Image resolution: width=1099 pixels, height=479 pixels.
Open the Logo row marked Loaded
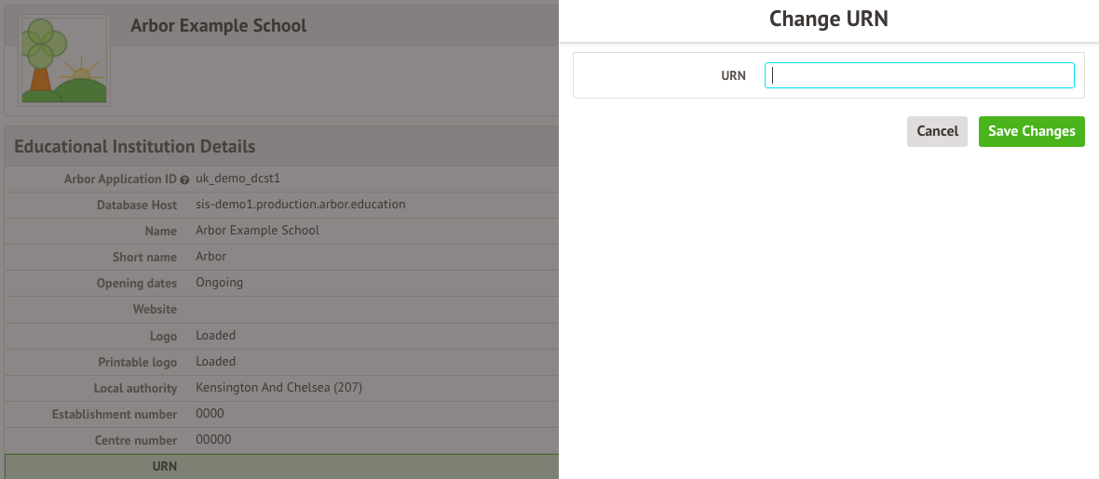[279, 335]
